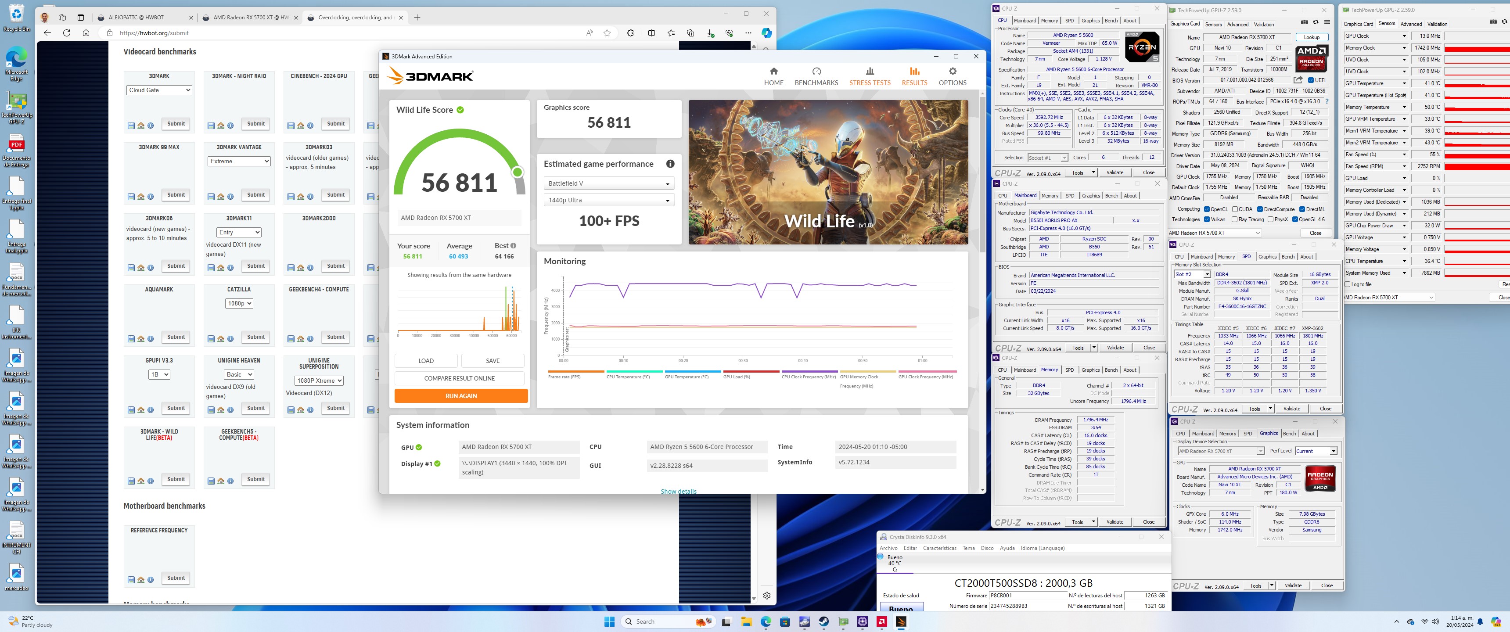Open new browser tab with plus
Image resolution: width=1510 pixels, height=632 pixels.
[417, 18]
